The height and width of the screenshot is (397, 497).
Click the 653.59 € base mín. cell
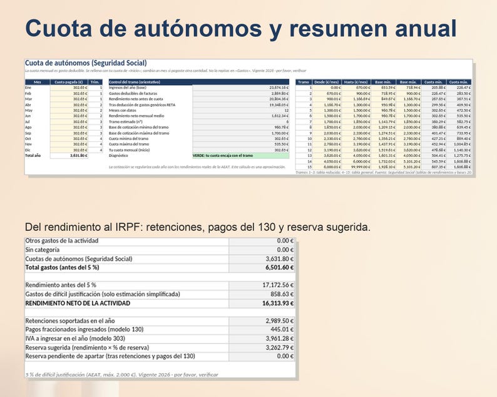coord(383,88)
